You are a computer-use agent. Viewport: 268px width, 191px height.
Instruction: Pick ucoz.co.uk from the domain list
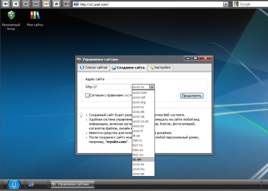tap(141, 121)
